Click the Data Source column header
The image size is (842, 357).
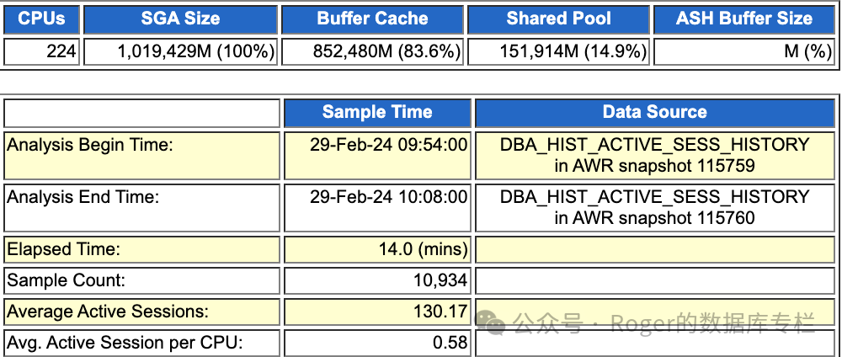coord(654,112)
